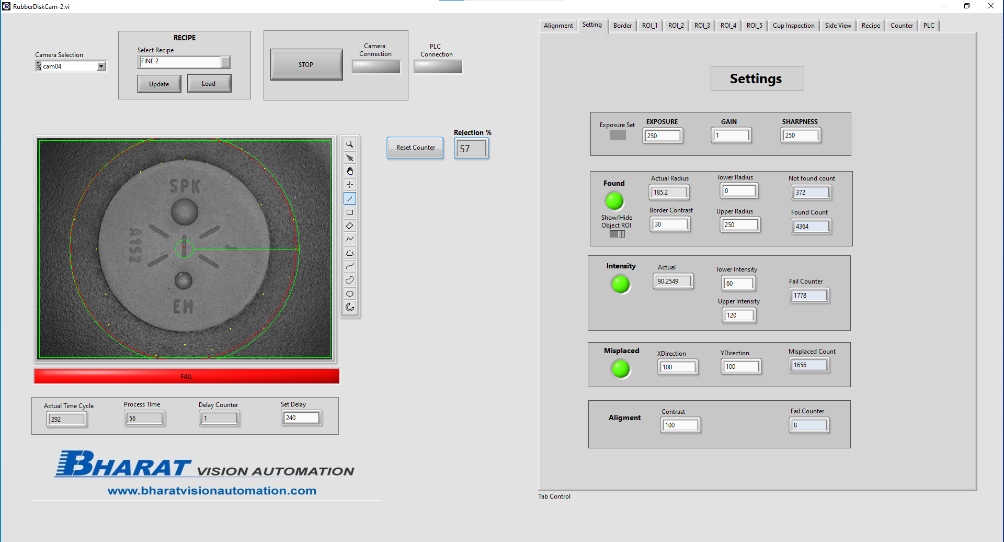Click the red FAIL status bar

[187, 376]
